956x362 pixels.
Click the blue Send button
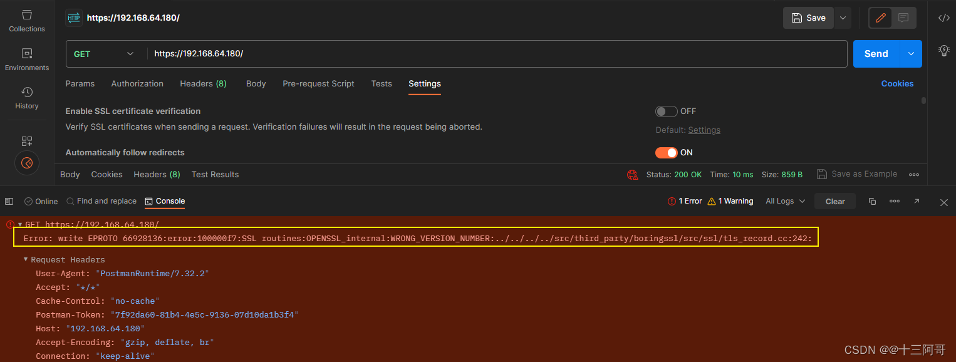tap(876, 54)
